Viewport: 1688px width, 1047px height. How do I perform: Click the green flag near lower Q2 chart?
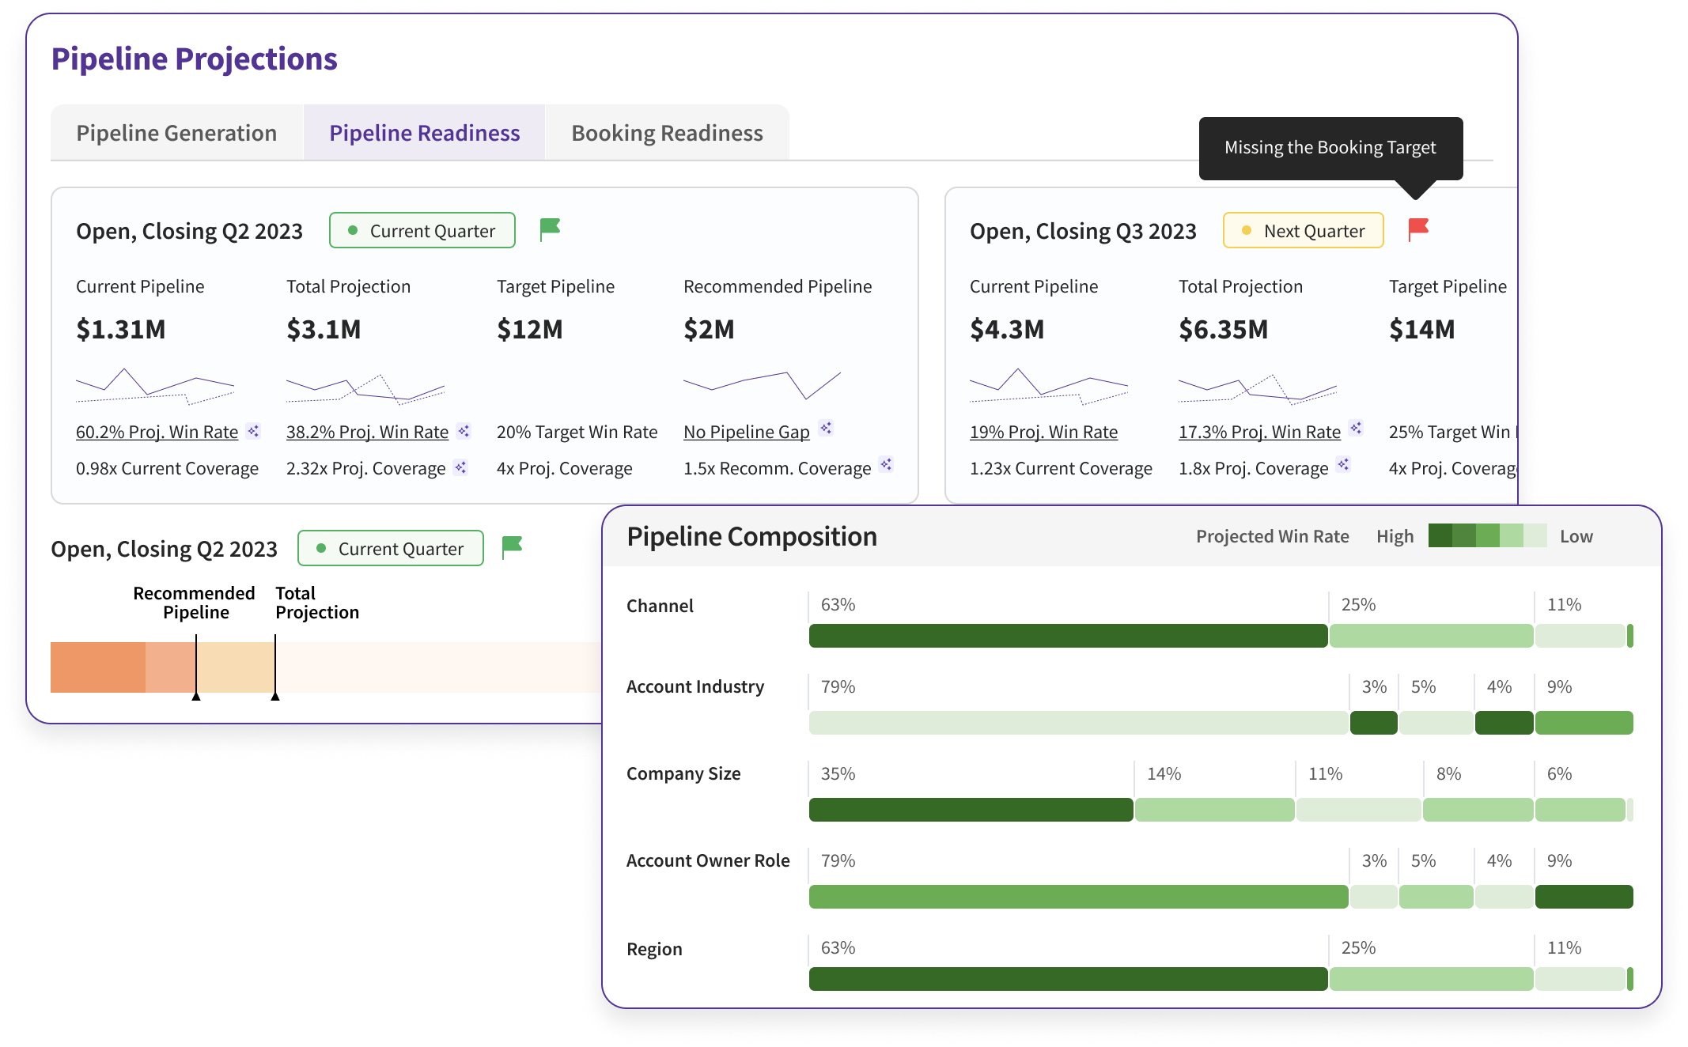click(513, 547)
